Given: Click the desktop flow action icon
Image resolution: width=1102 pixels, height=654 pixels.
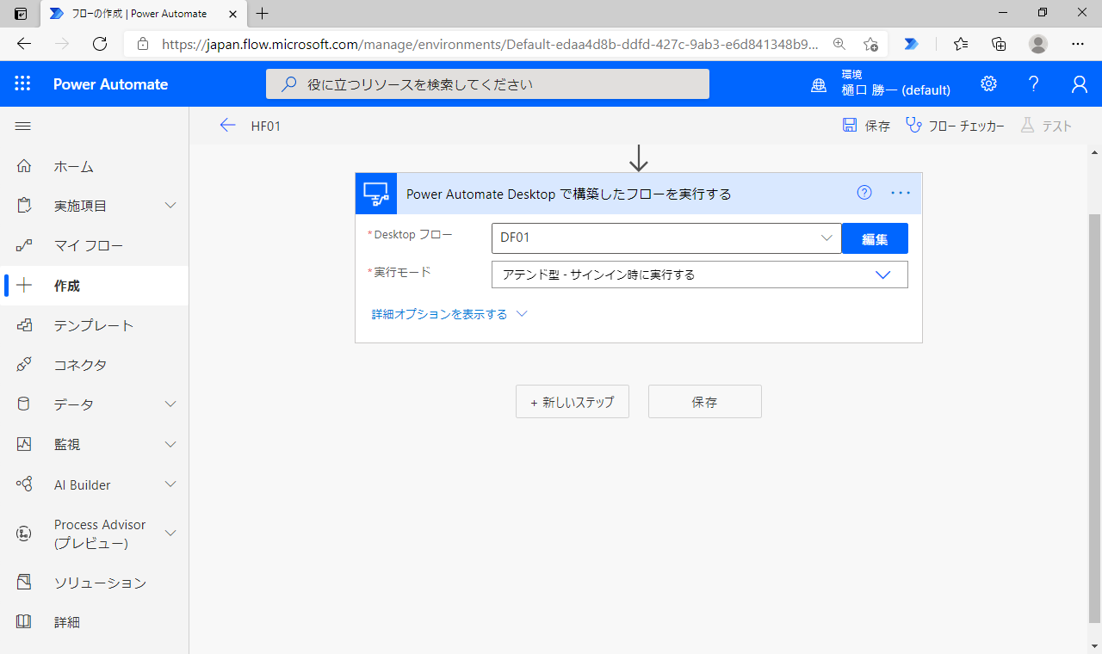Looking at the screenshot, I should [376, 194].
